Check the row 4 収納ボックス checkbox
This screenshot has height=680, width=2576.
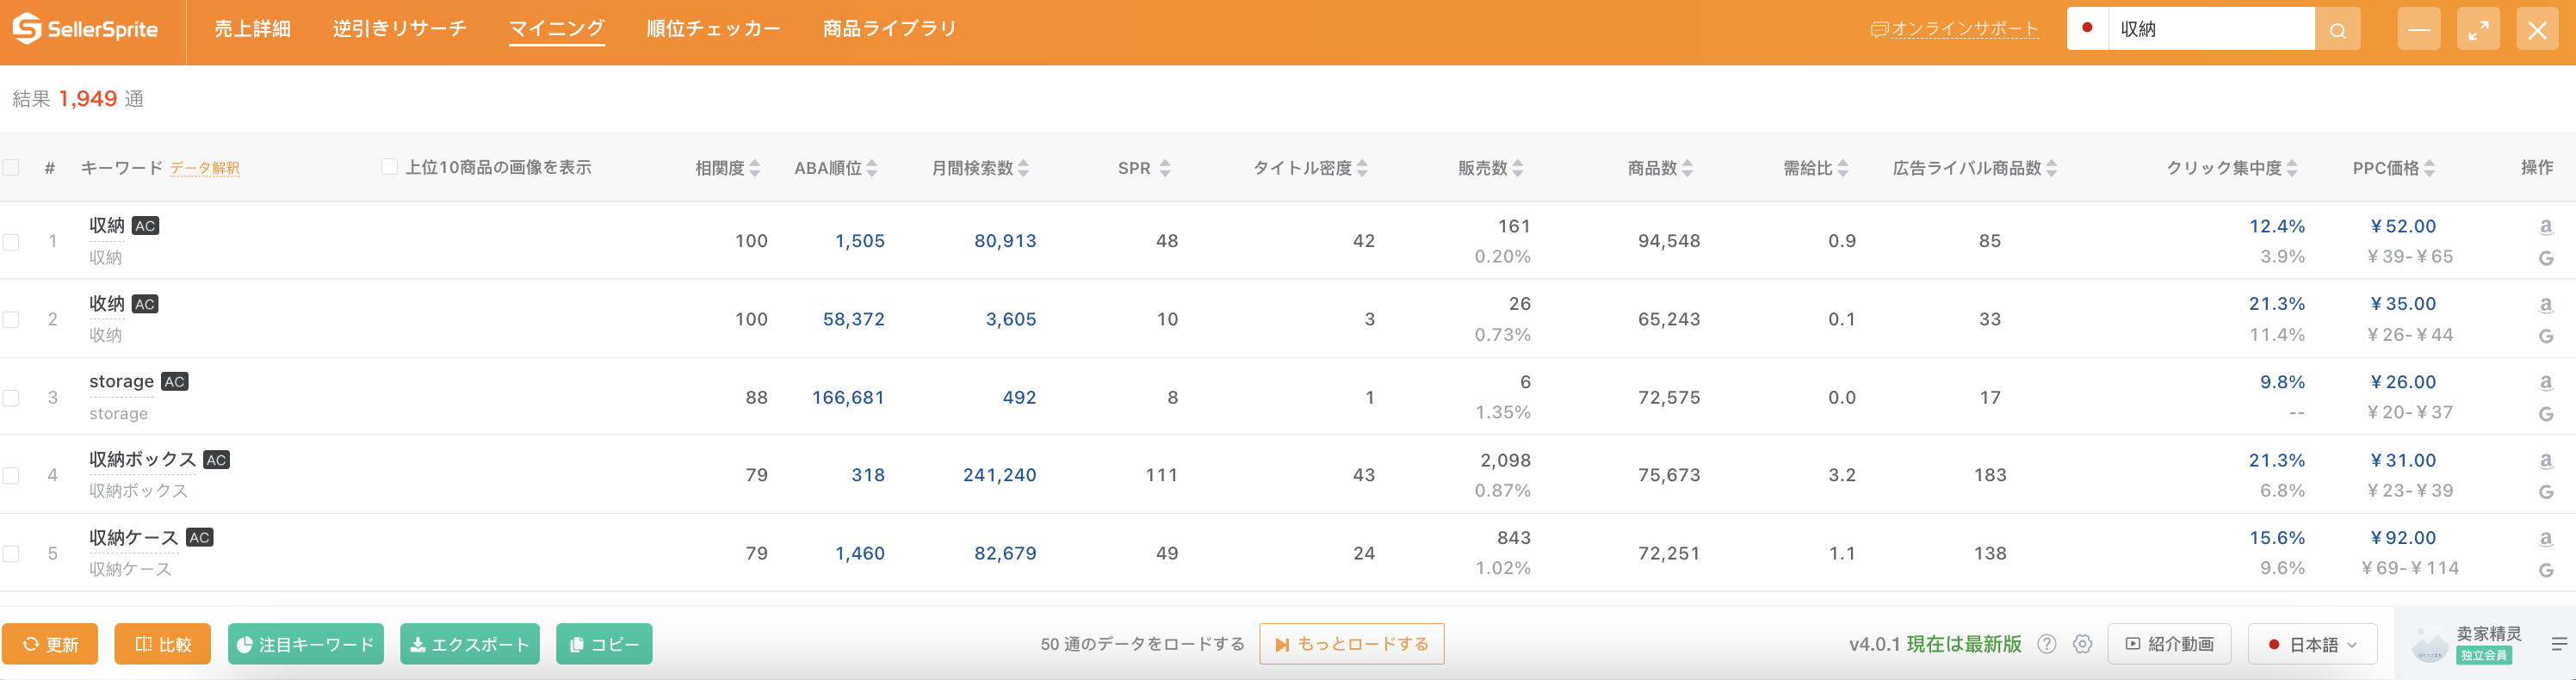point(11,475)
